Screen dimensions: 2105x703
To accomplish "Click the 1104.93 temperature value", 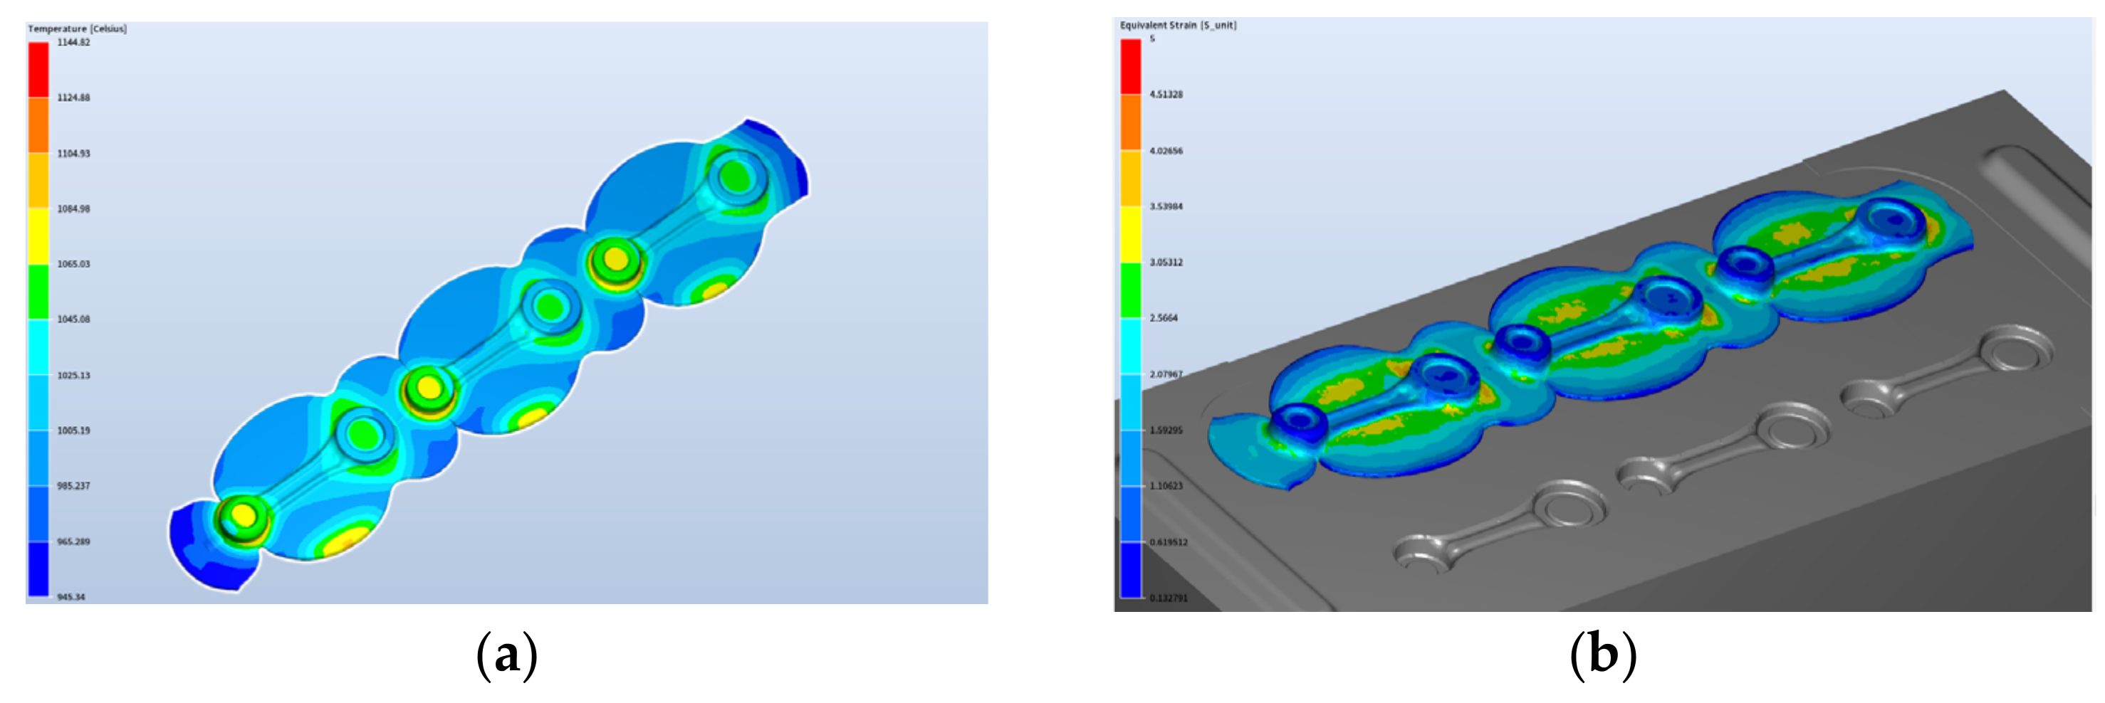I will tap(73, 154).
